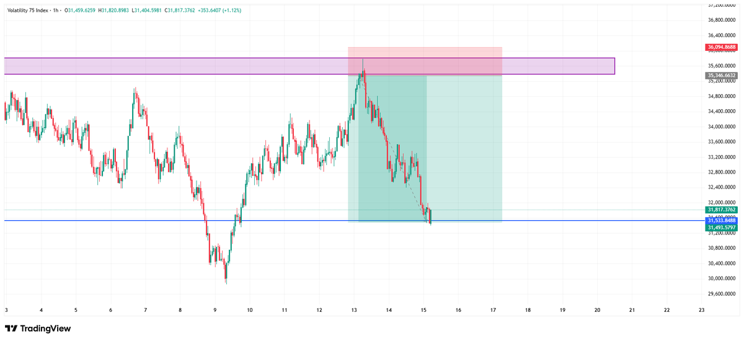Image resolution: width=744 pixels, height=341 pixels.
Task: Click date 7 on the time axis
Action: click(x=145, y=309)
